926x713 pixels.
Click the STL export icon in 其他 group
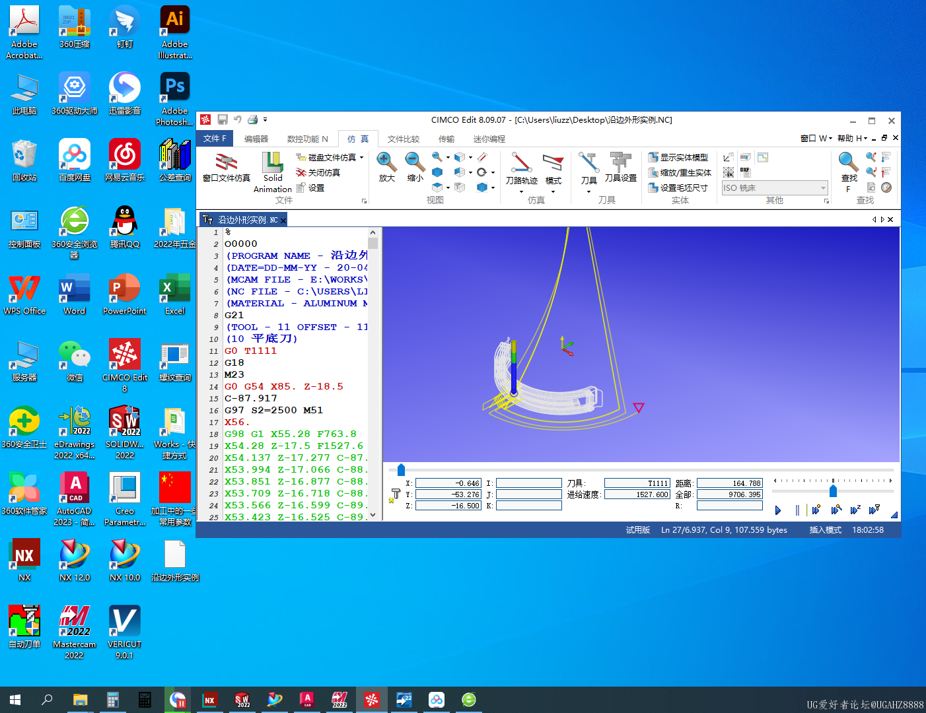click(x=729, y=172)
